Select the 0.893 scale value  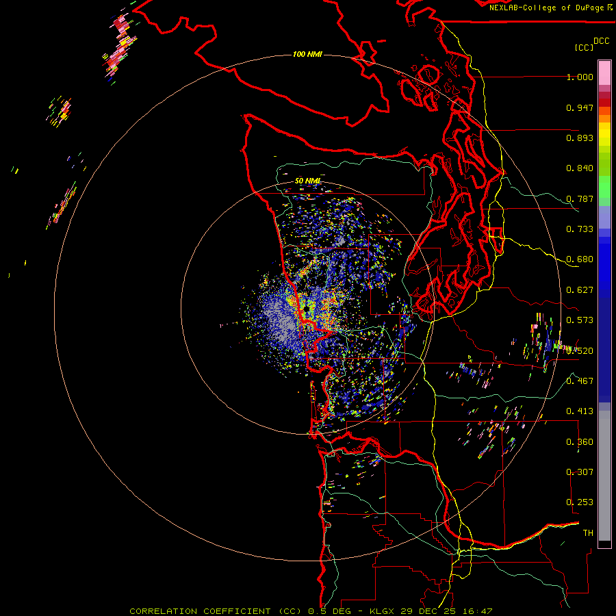580,138
